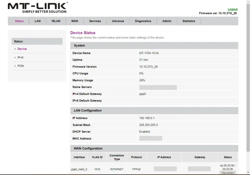
Task: Open IPv6 status in the sidebar
Action: coord(21,57)
